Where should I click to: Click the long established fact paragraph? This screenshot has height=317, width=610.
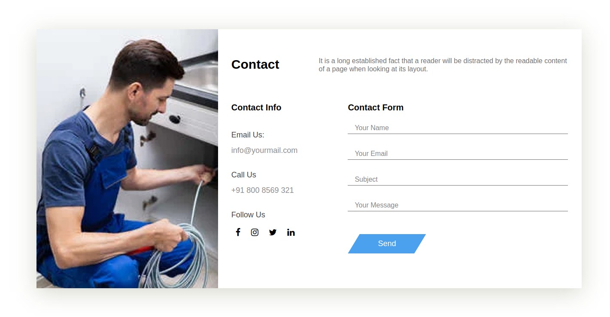(443, 65)
